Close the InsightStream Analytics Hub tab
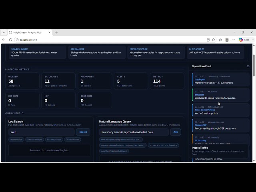This screenshot has width=256, height=192. tap(50, 32)
